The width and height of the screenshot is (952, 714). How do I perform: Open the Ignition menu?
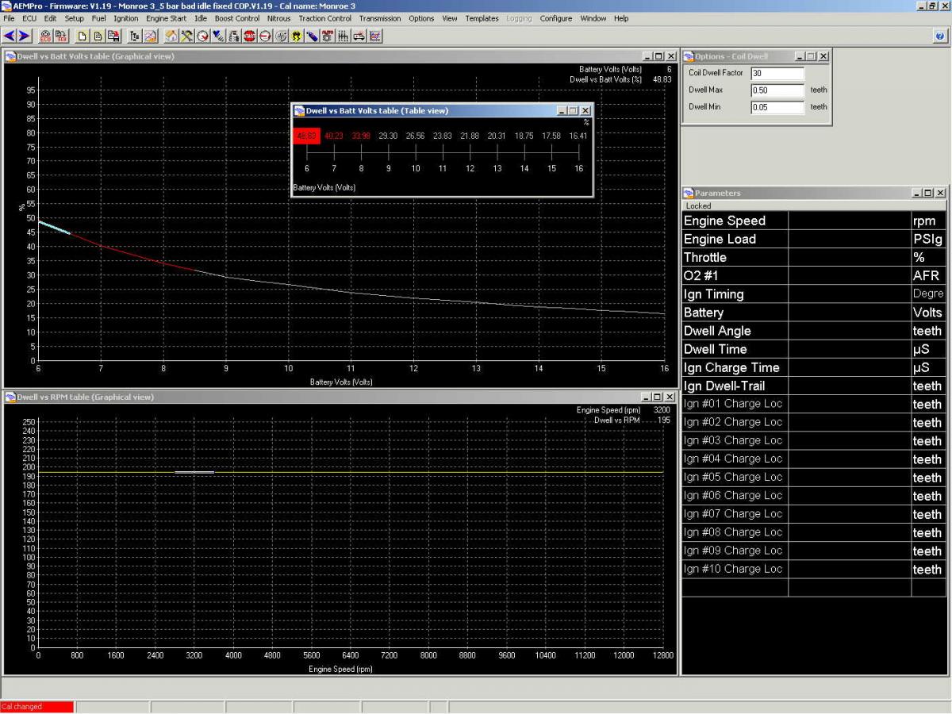(x=125, y=18)
